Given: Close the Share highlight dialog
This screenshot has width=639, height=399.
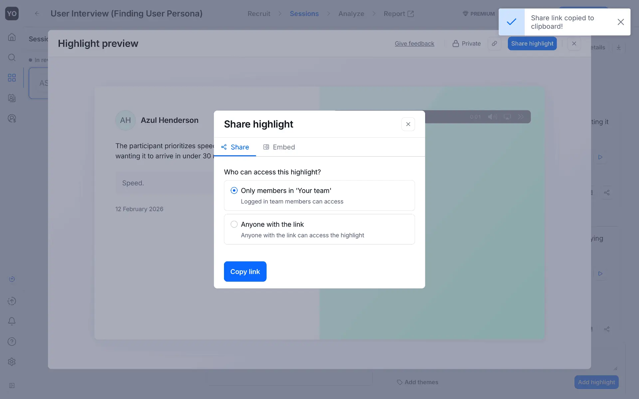Looking at the screenshot, I should tap(408, 124).
